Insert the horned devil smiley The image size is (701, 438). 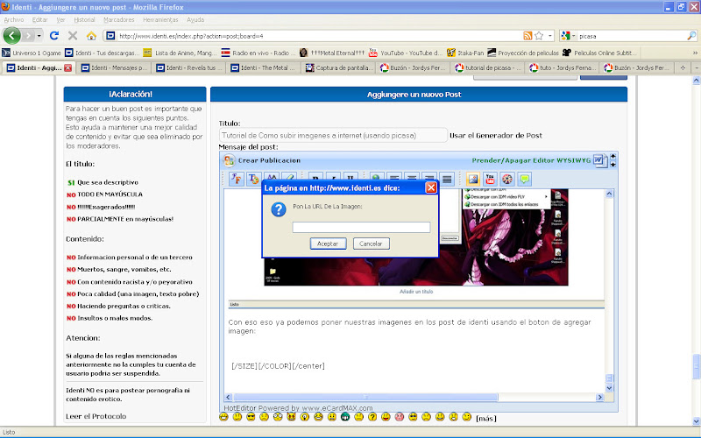[x=292, y=417]
